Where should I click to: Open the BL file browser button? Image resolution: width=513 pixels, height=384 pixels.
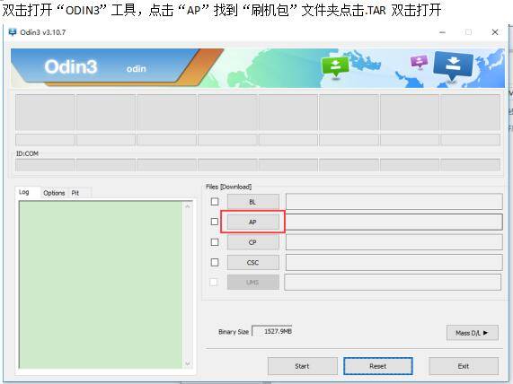point(253,202)
